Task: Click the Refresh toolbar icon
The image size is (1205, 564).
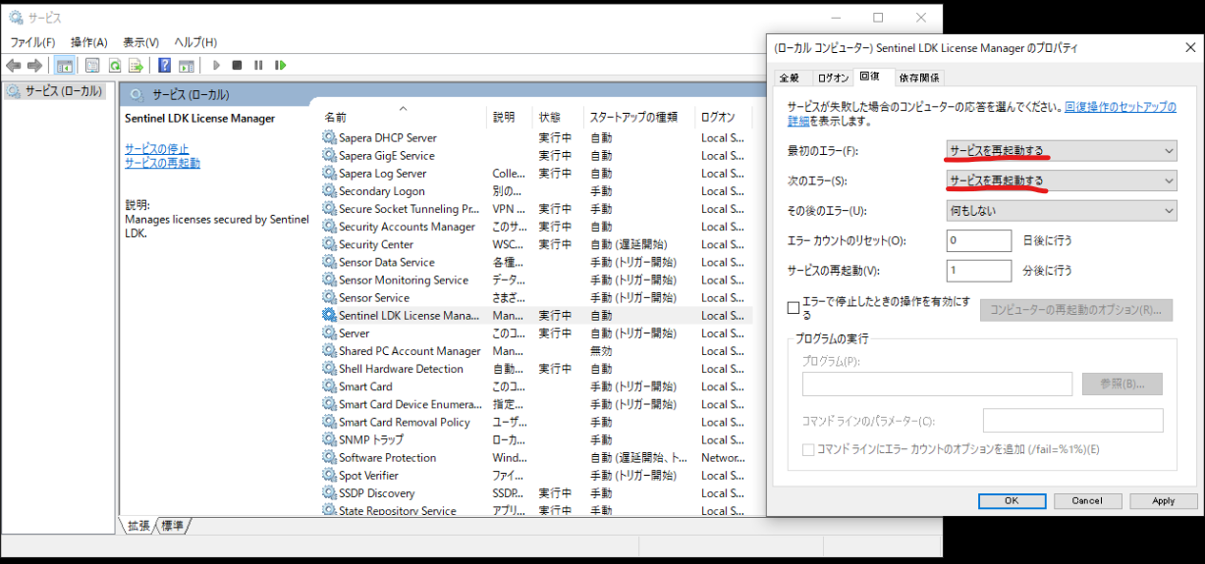Action: click(x=114, y=66)
